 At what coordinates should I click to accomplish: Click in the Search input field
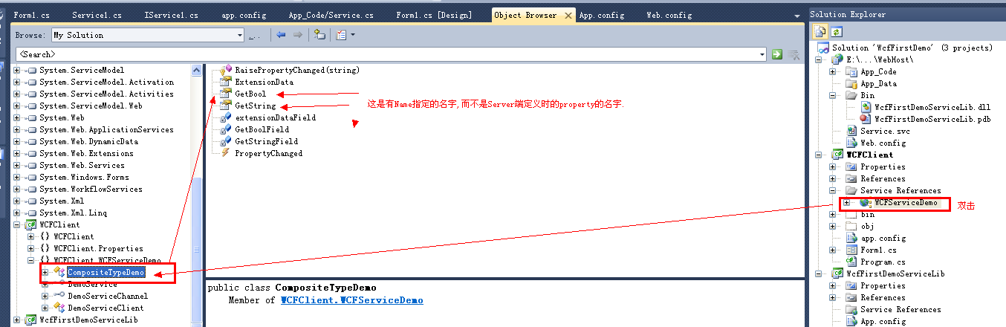coord(386,54)
